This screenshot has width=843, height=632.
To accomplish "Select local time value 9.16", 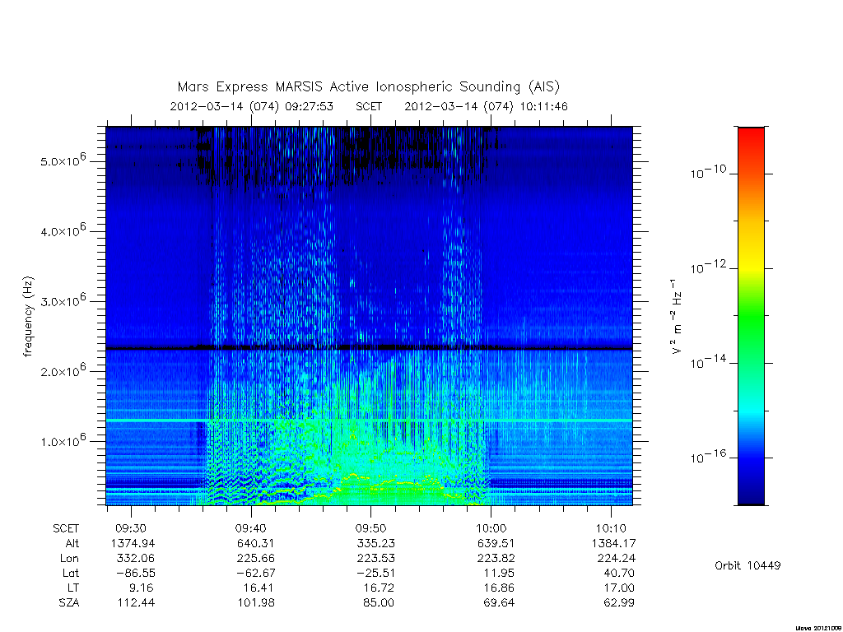I will click(142, 588).
